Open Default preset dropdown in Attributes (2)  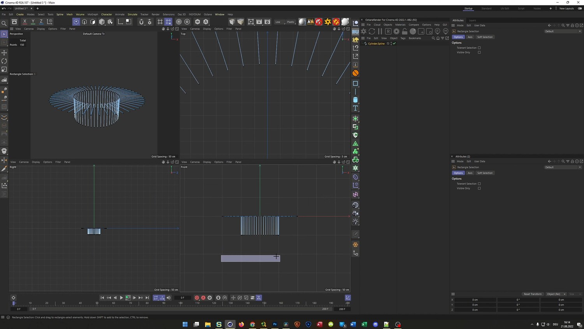[x=563, y=167]
